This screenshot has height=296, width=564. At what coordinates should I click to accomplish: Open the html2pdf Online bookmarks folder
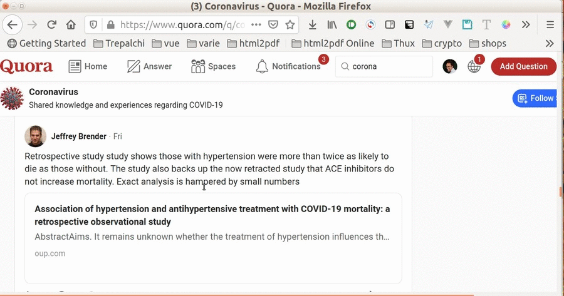tap(333, 43)
